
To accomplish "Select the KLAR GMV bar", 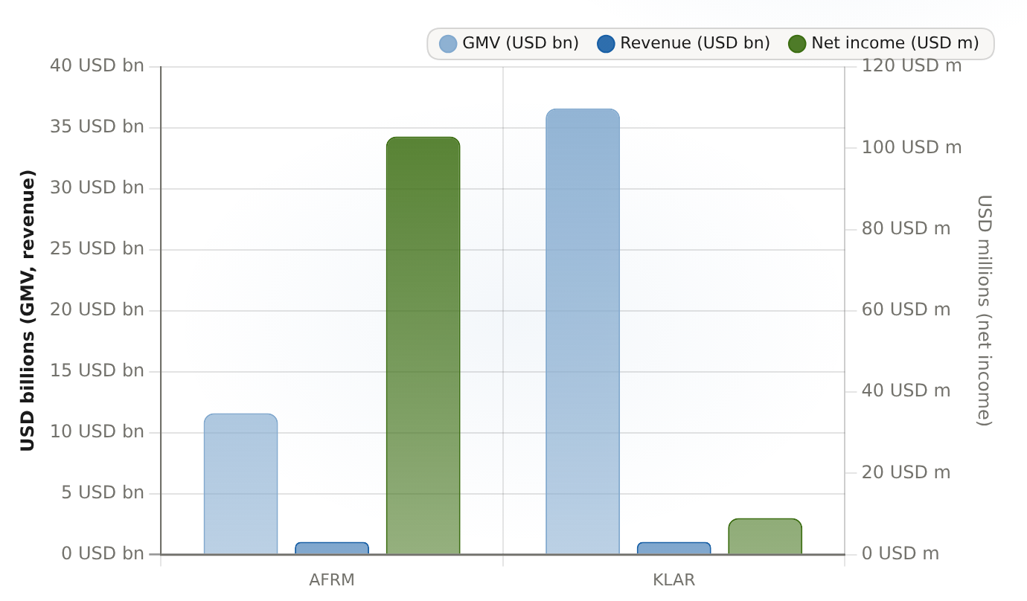I will point(583,332).
